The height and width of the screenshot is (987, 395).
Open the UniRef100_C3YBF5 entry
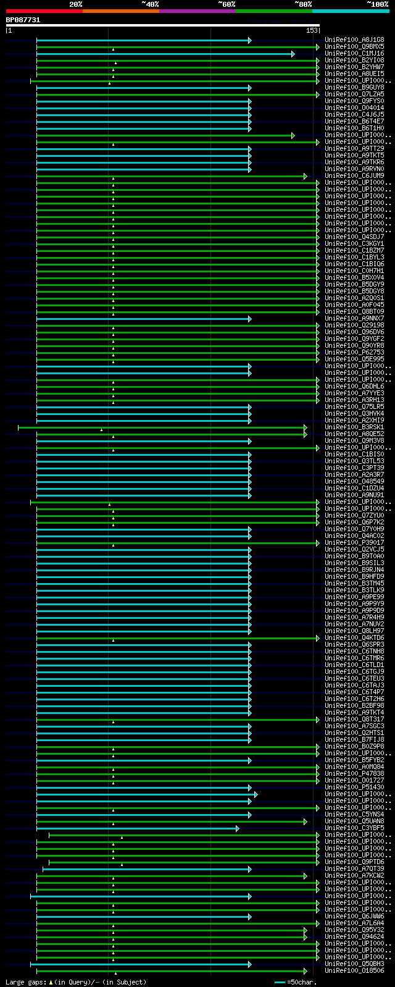(354, 828)
